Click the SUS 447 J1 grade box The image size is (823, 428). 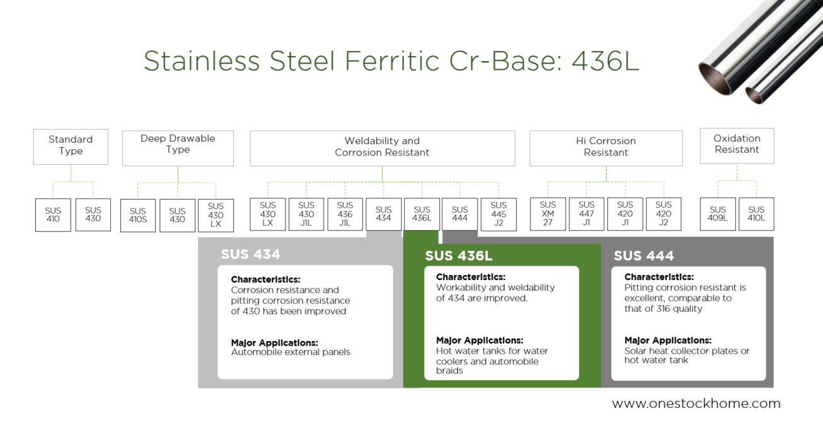click(586, 214)
